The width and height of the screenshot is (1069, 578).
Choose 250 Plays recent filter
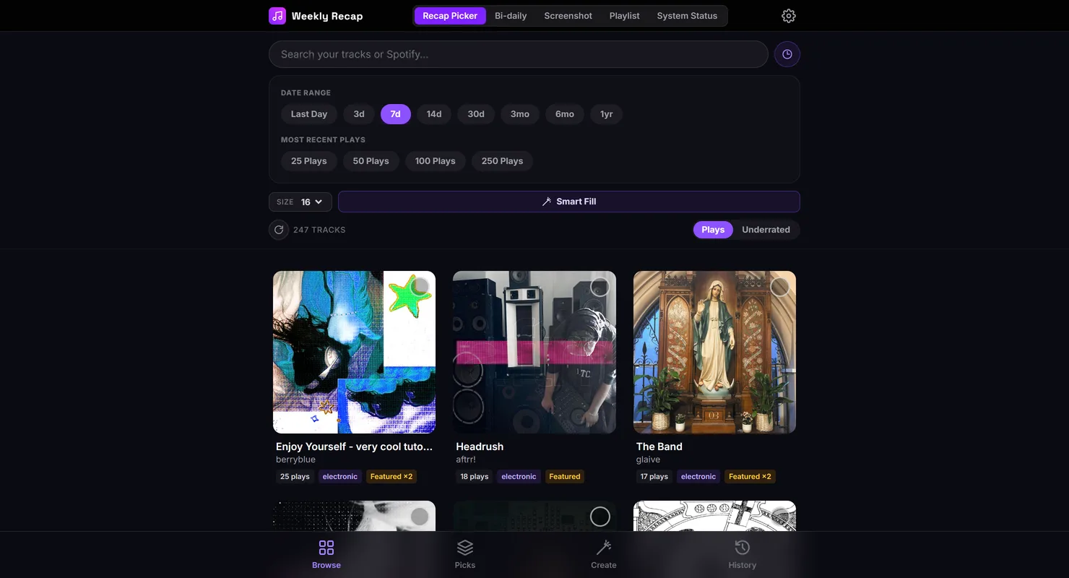tap(503, 161)
